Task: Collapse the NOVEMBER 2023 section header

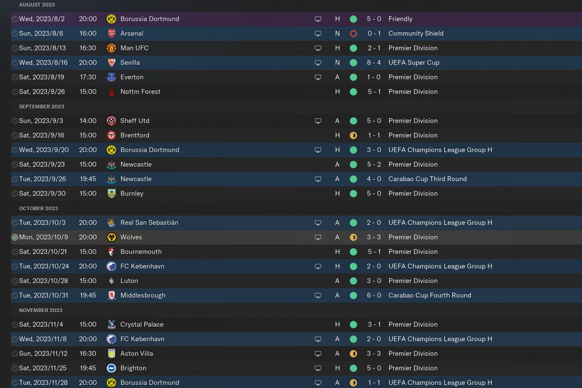Action: 40,310
